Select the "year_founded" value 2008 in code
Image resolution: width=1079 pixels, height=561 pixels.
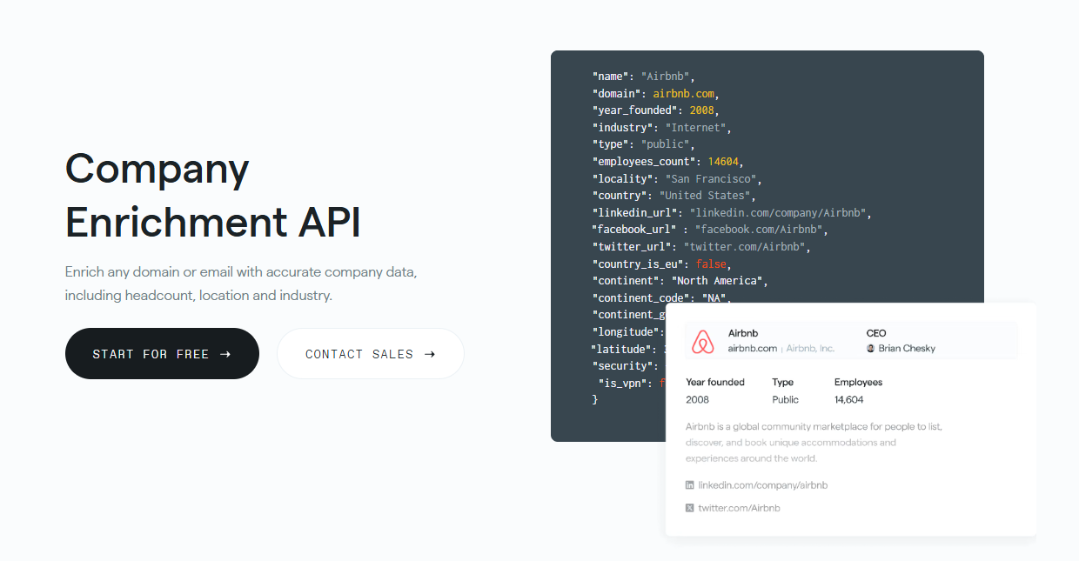[x=701, y=110]
